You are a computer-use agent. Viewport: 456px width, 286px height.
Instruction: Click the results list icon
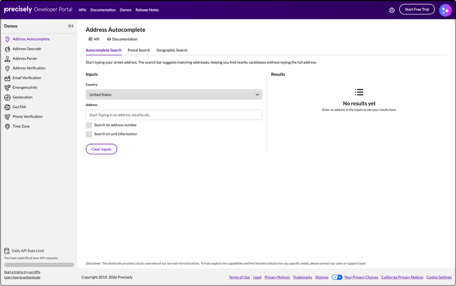359,92
